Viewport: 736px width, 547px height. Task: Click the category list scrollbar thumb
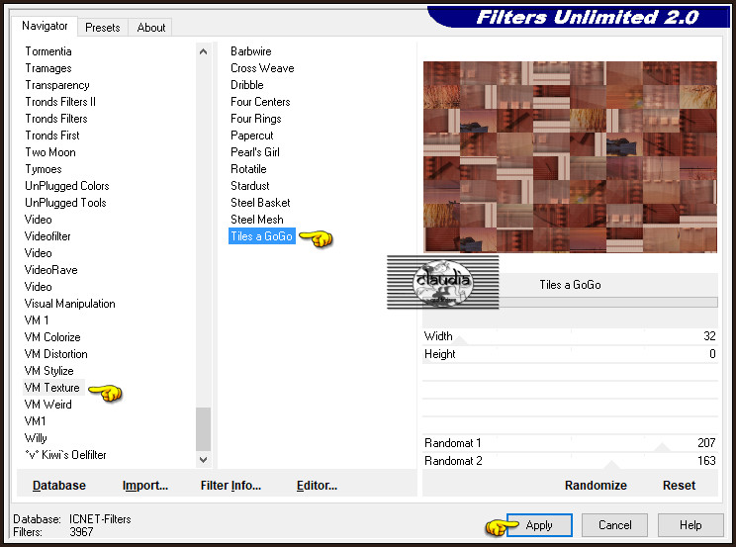203,428
